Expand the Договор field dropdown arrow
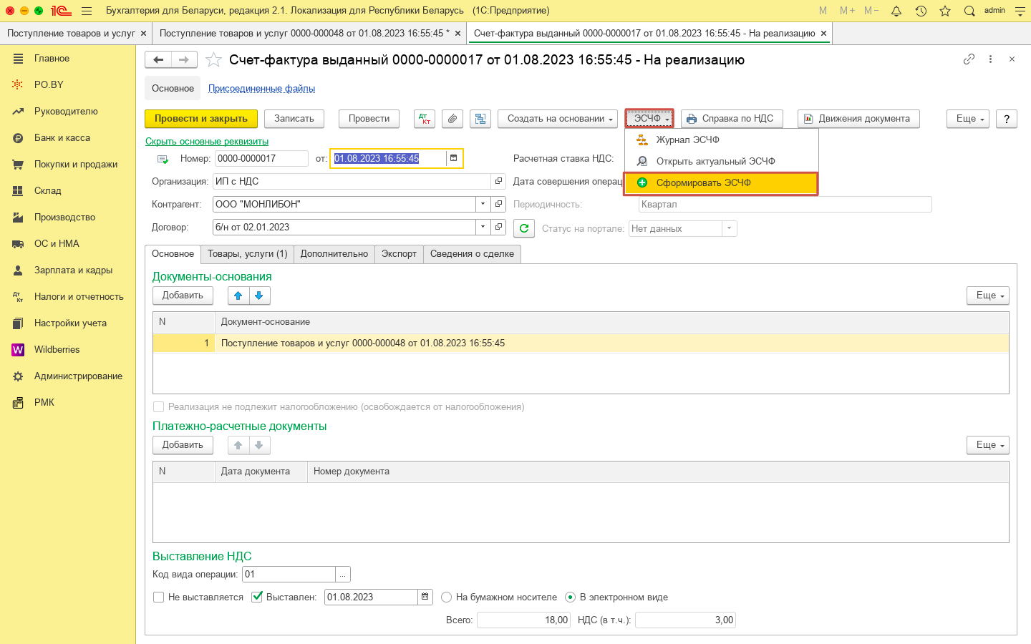The height and width of the screenshot is (644, 1031). pyautogui.click(x=483, y=227)
